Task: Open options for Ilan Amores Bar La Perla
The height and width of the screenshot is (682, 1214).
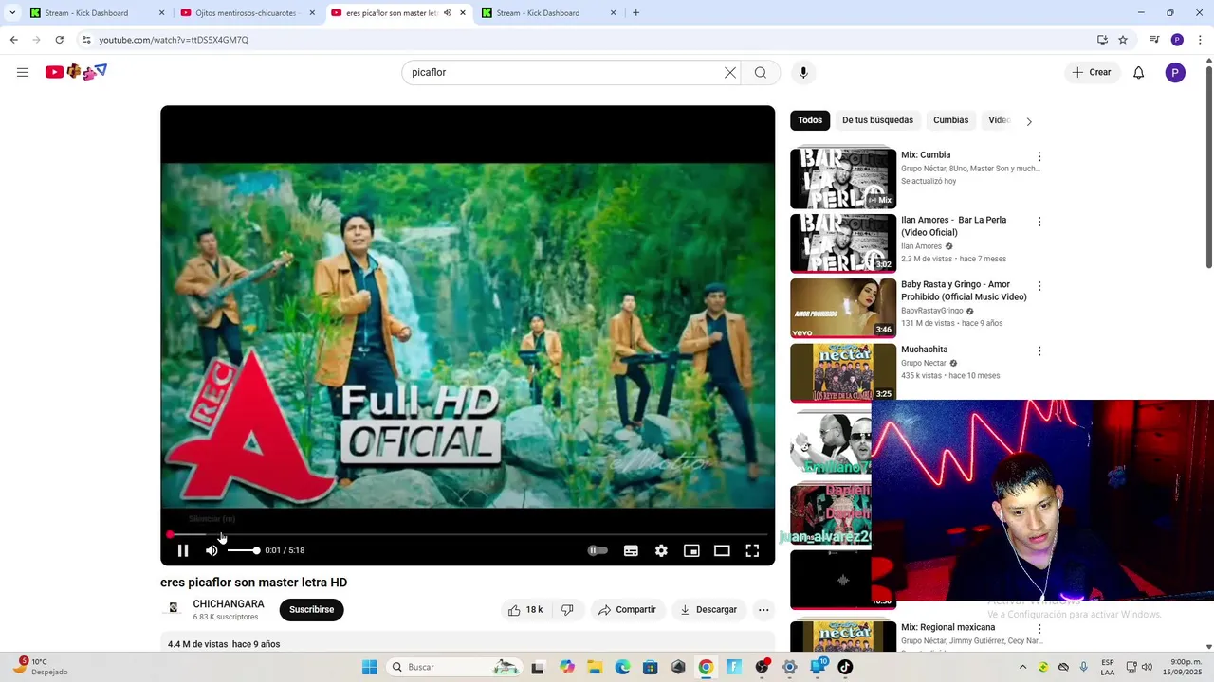Action: point(1039,222)
